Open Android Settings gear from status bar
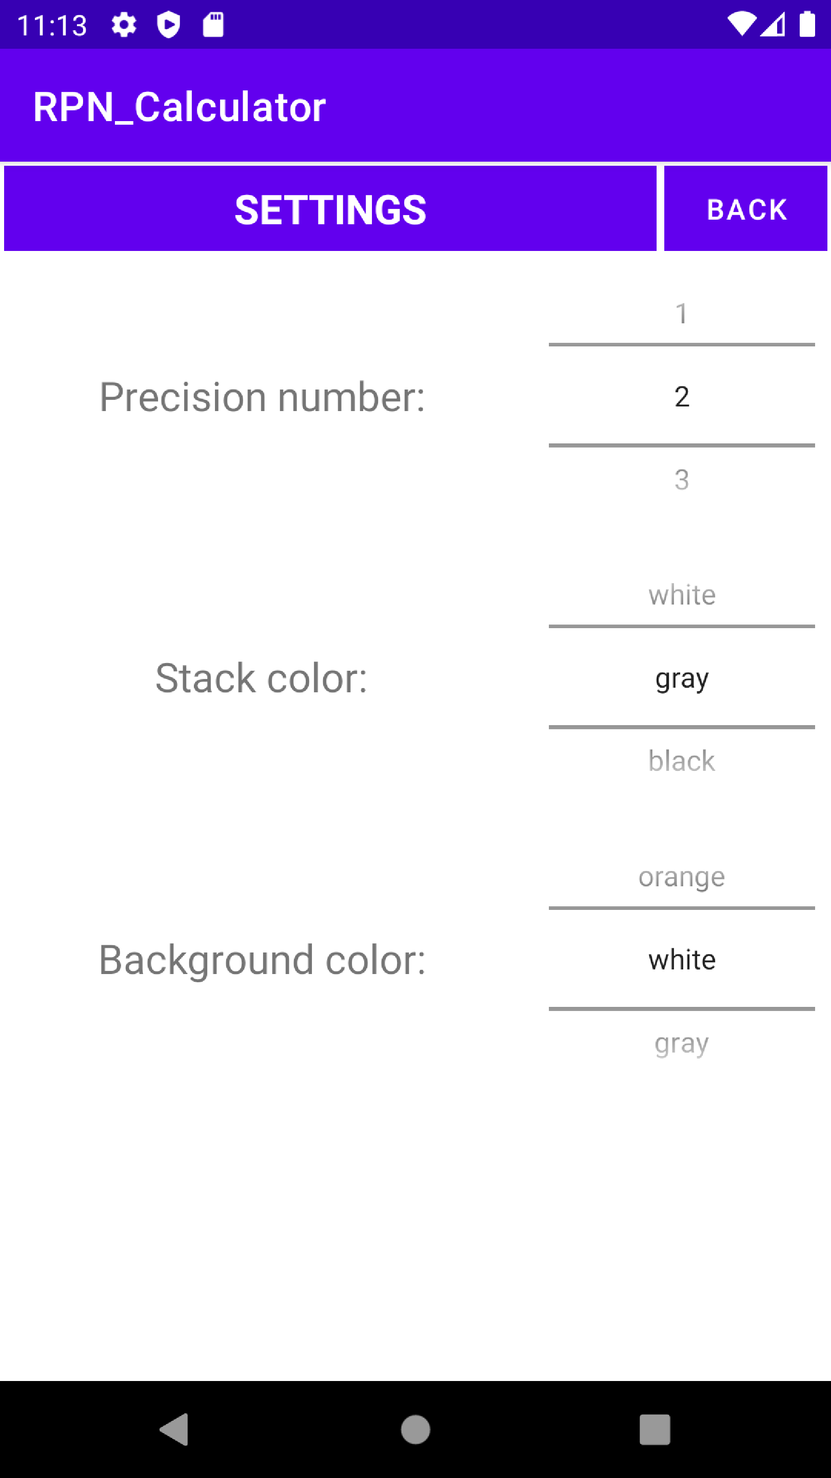 point(124,24)
